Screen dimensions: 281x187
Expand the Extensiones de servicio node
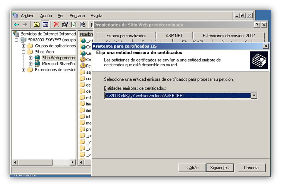23,70
